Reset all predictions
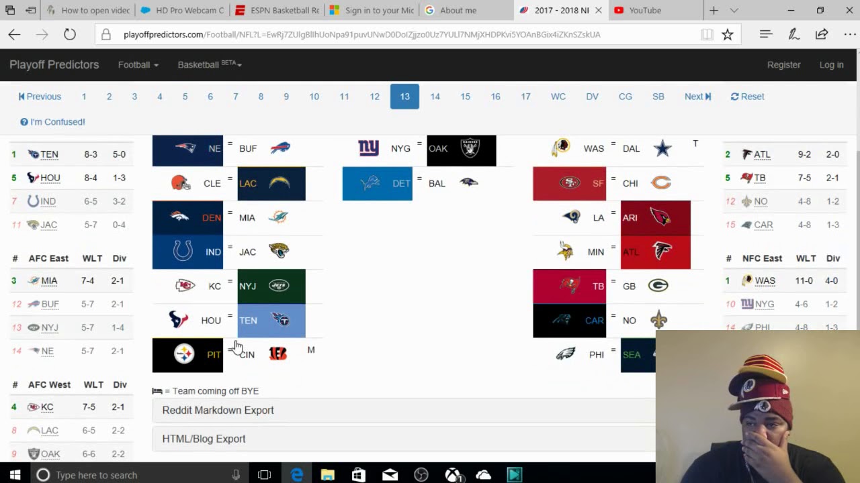Screen dimensions: 860x483 coord(747,97)
